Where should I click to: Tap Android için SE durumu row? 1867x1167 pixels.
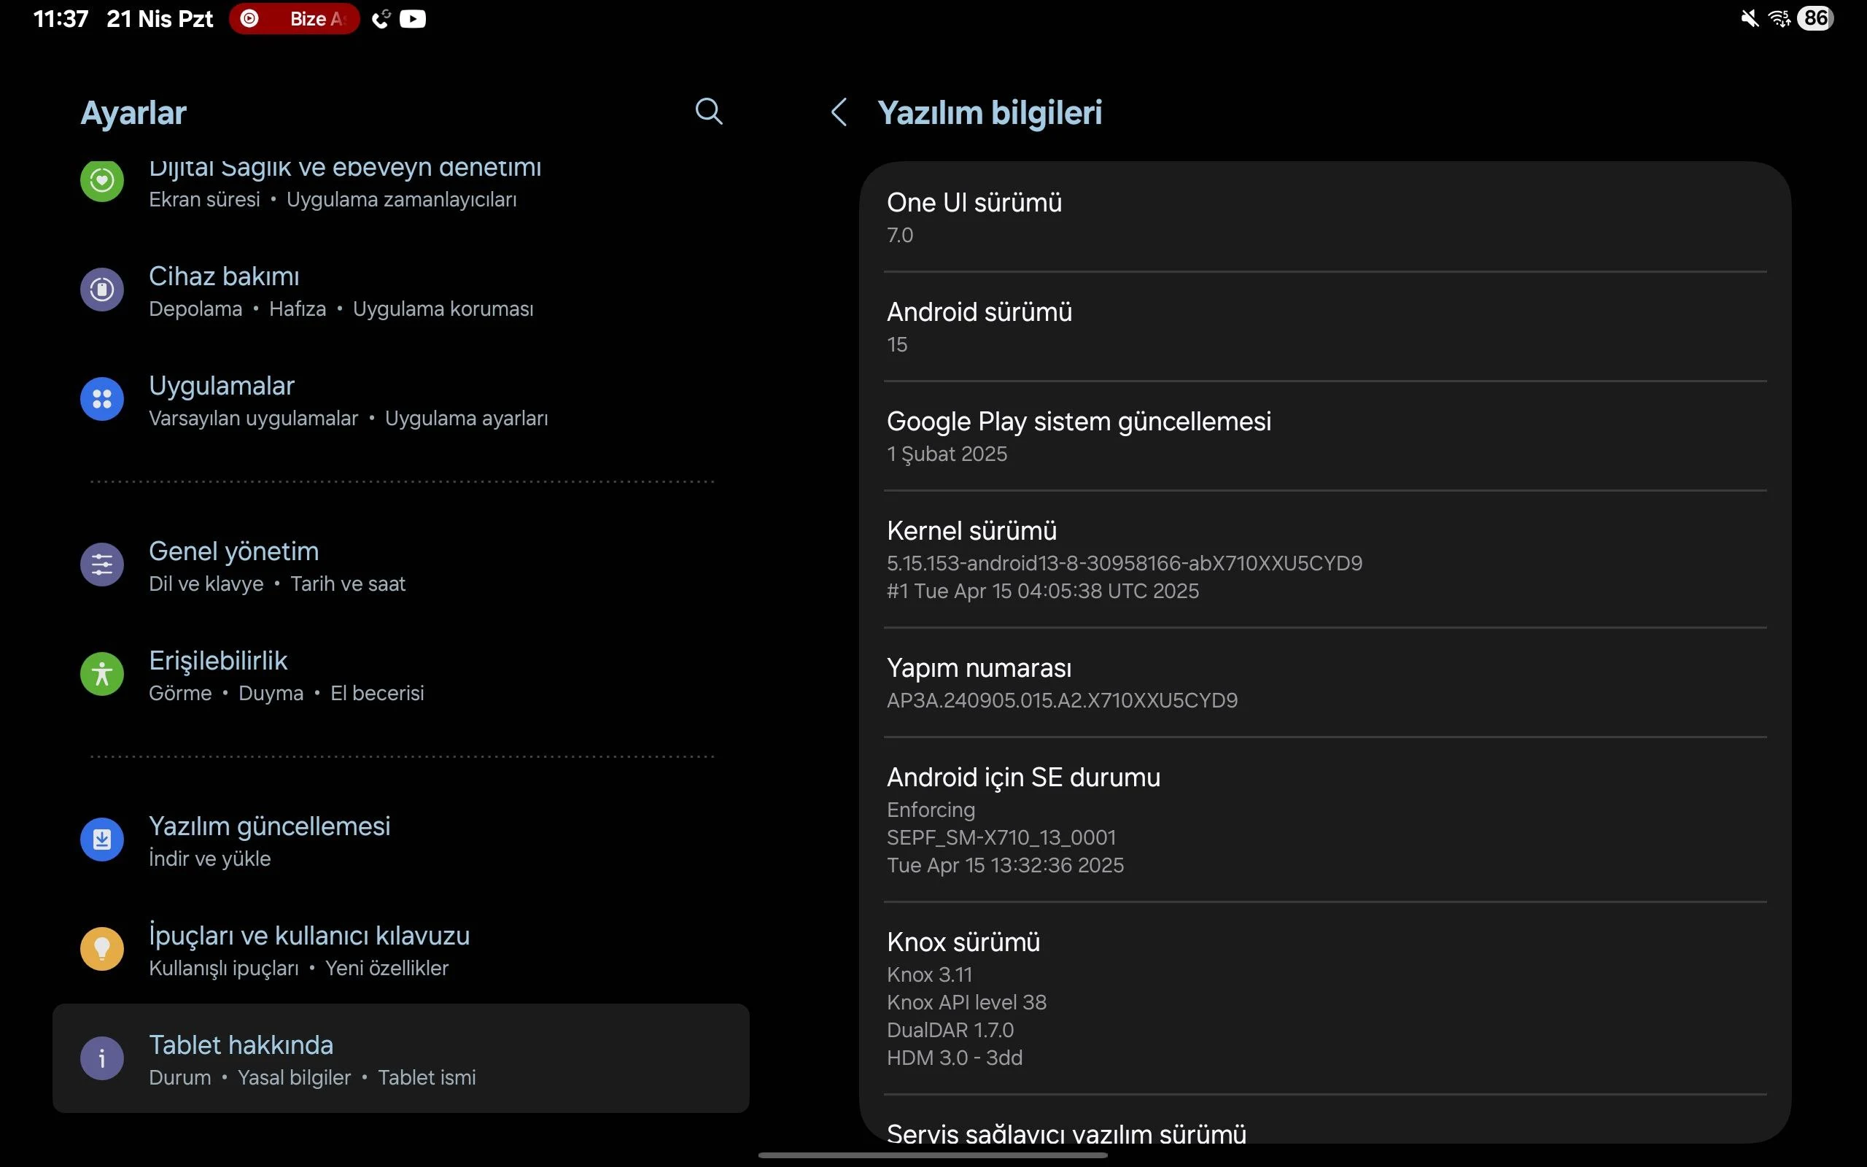click(x=1324, y=820)
